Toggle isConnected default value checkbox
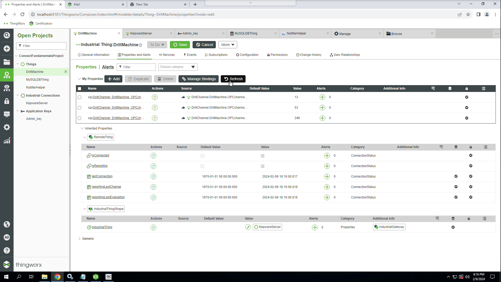The image size is (501, 282). (x=202, y=156)
